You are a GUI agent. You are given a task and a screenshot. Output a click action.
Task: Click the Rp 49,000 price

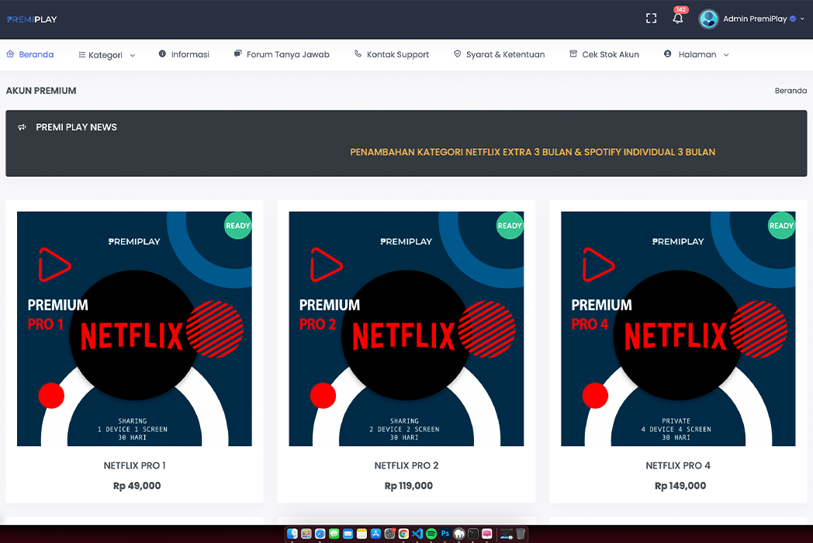(x=137, y=486)
